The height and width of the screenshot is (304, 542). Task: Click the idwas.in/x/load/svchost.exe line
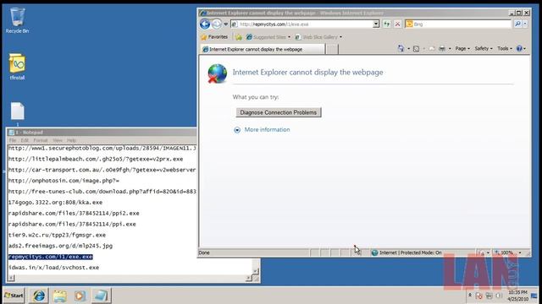(x=53, y=268)
